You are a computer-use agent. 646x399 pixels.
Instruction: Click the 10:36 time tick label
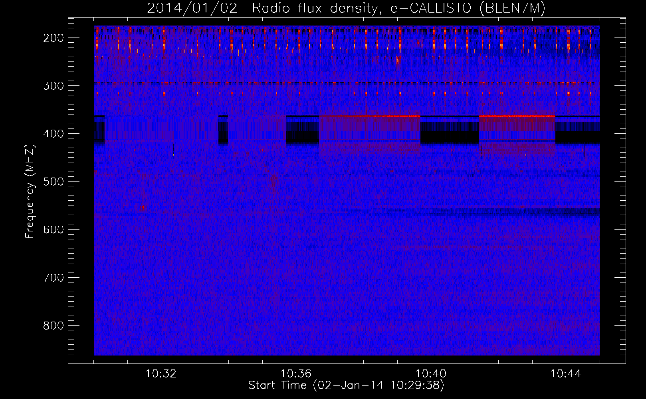coord(296,374)
